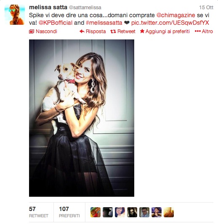
Task: Open the #melissasatta hashtag
Action: click(104, 23)
